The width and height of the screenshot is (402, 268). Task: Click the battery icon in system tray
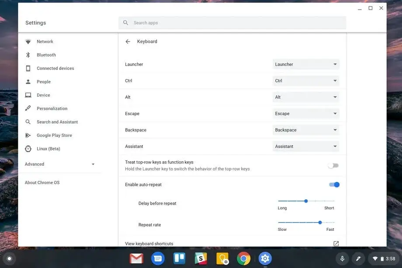(x=382, y=259)
